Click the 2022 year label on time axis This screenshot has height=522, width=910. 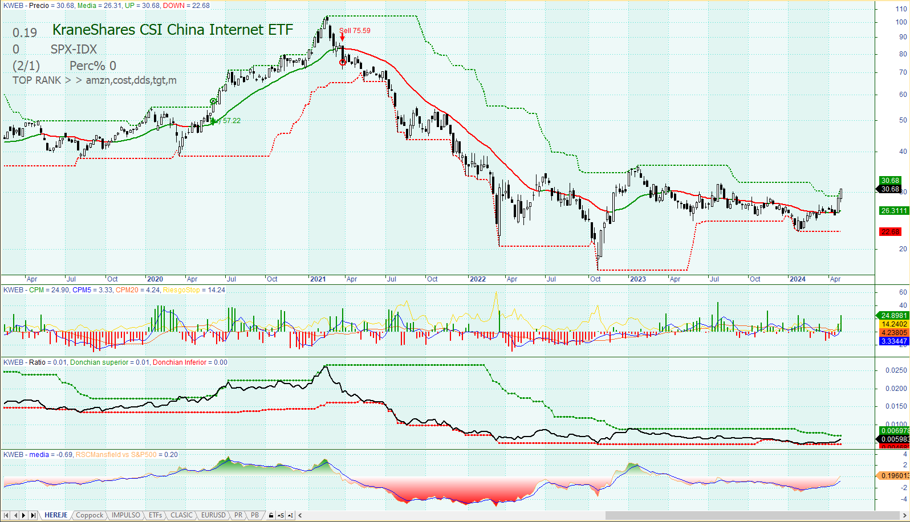point(478,279)
